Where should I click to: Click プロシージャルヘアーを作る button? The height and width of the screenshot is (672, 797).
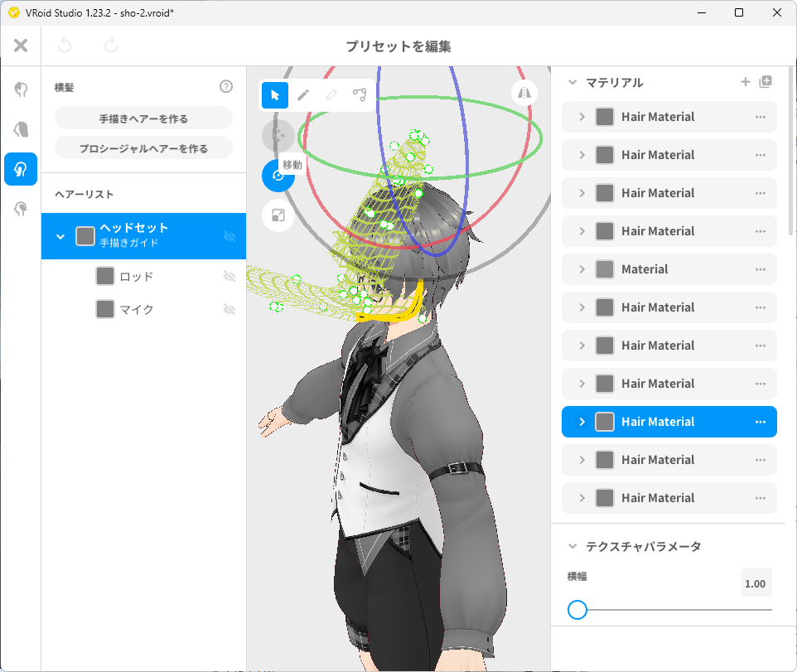tap(143, 148)
